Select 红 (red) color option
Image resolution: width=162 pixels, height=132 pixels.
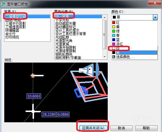click(135, 23)
